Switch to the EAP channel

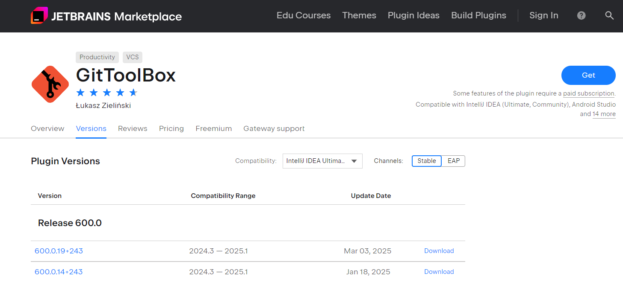pos(453,161)
